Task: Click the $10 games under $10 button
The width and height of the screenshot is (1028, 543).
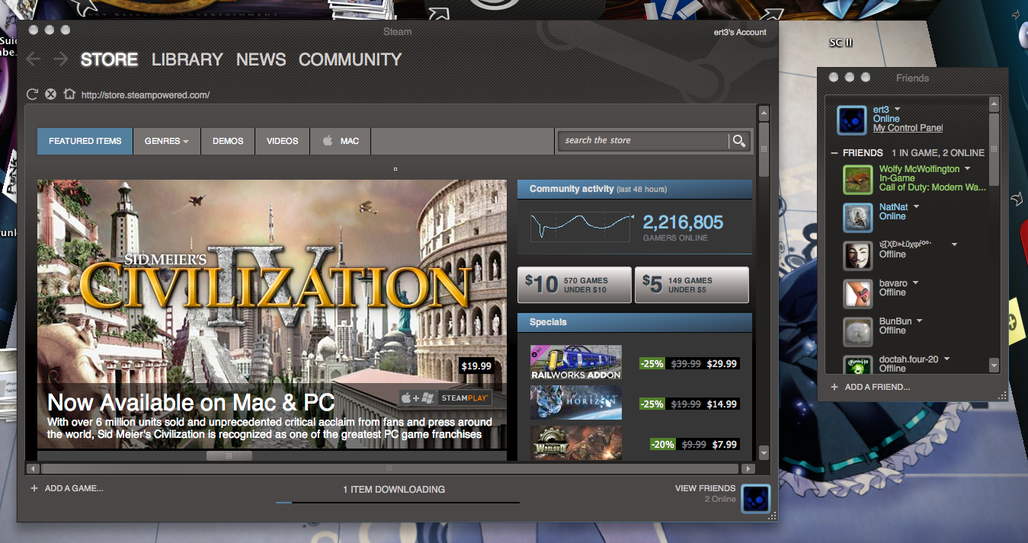Action: click(x=575, y=285)
